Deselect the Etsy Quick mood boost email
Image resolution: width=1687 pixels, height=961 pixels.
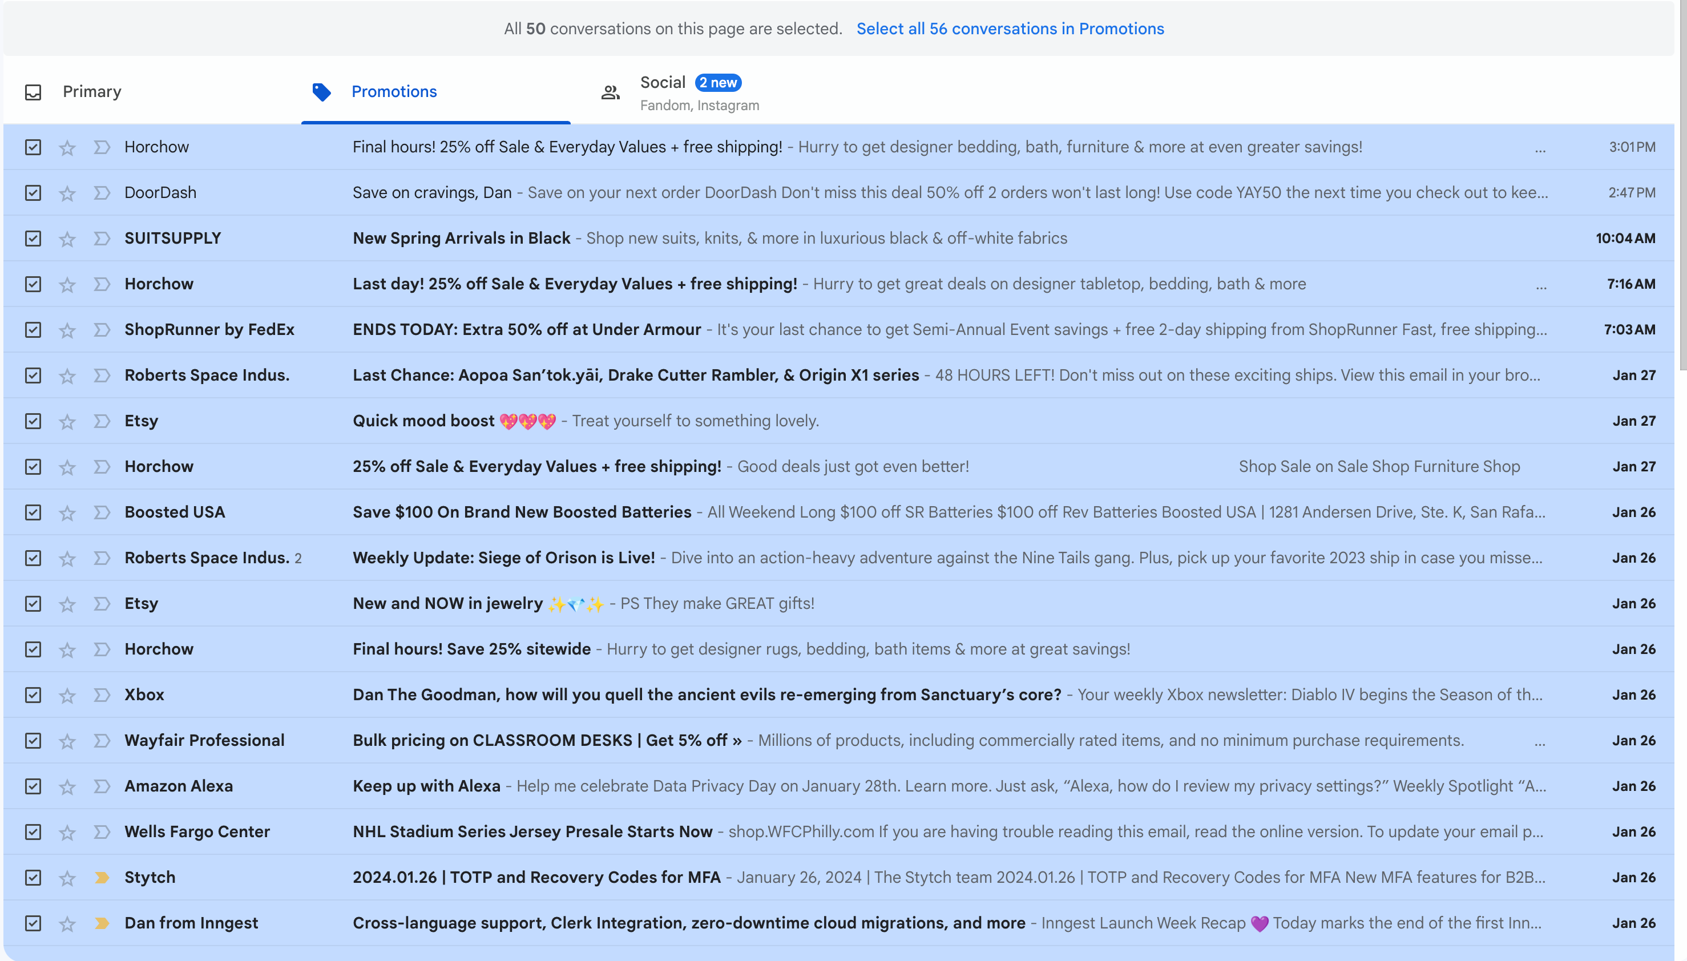[33, 421]
